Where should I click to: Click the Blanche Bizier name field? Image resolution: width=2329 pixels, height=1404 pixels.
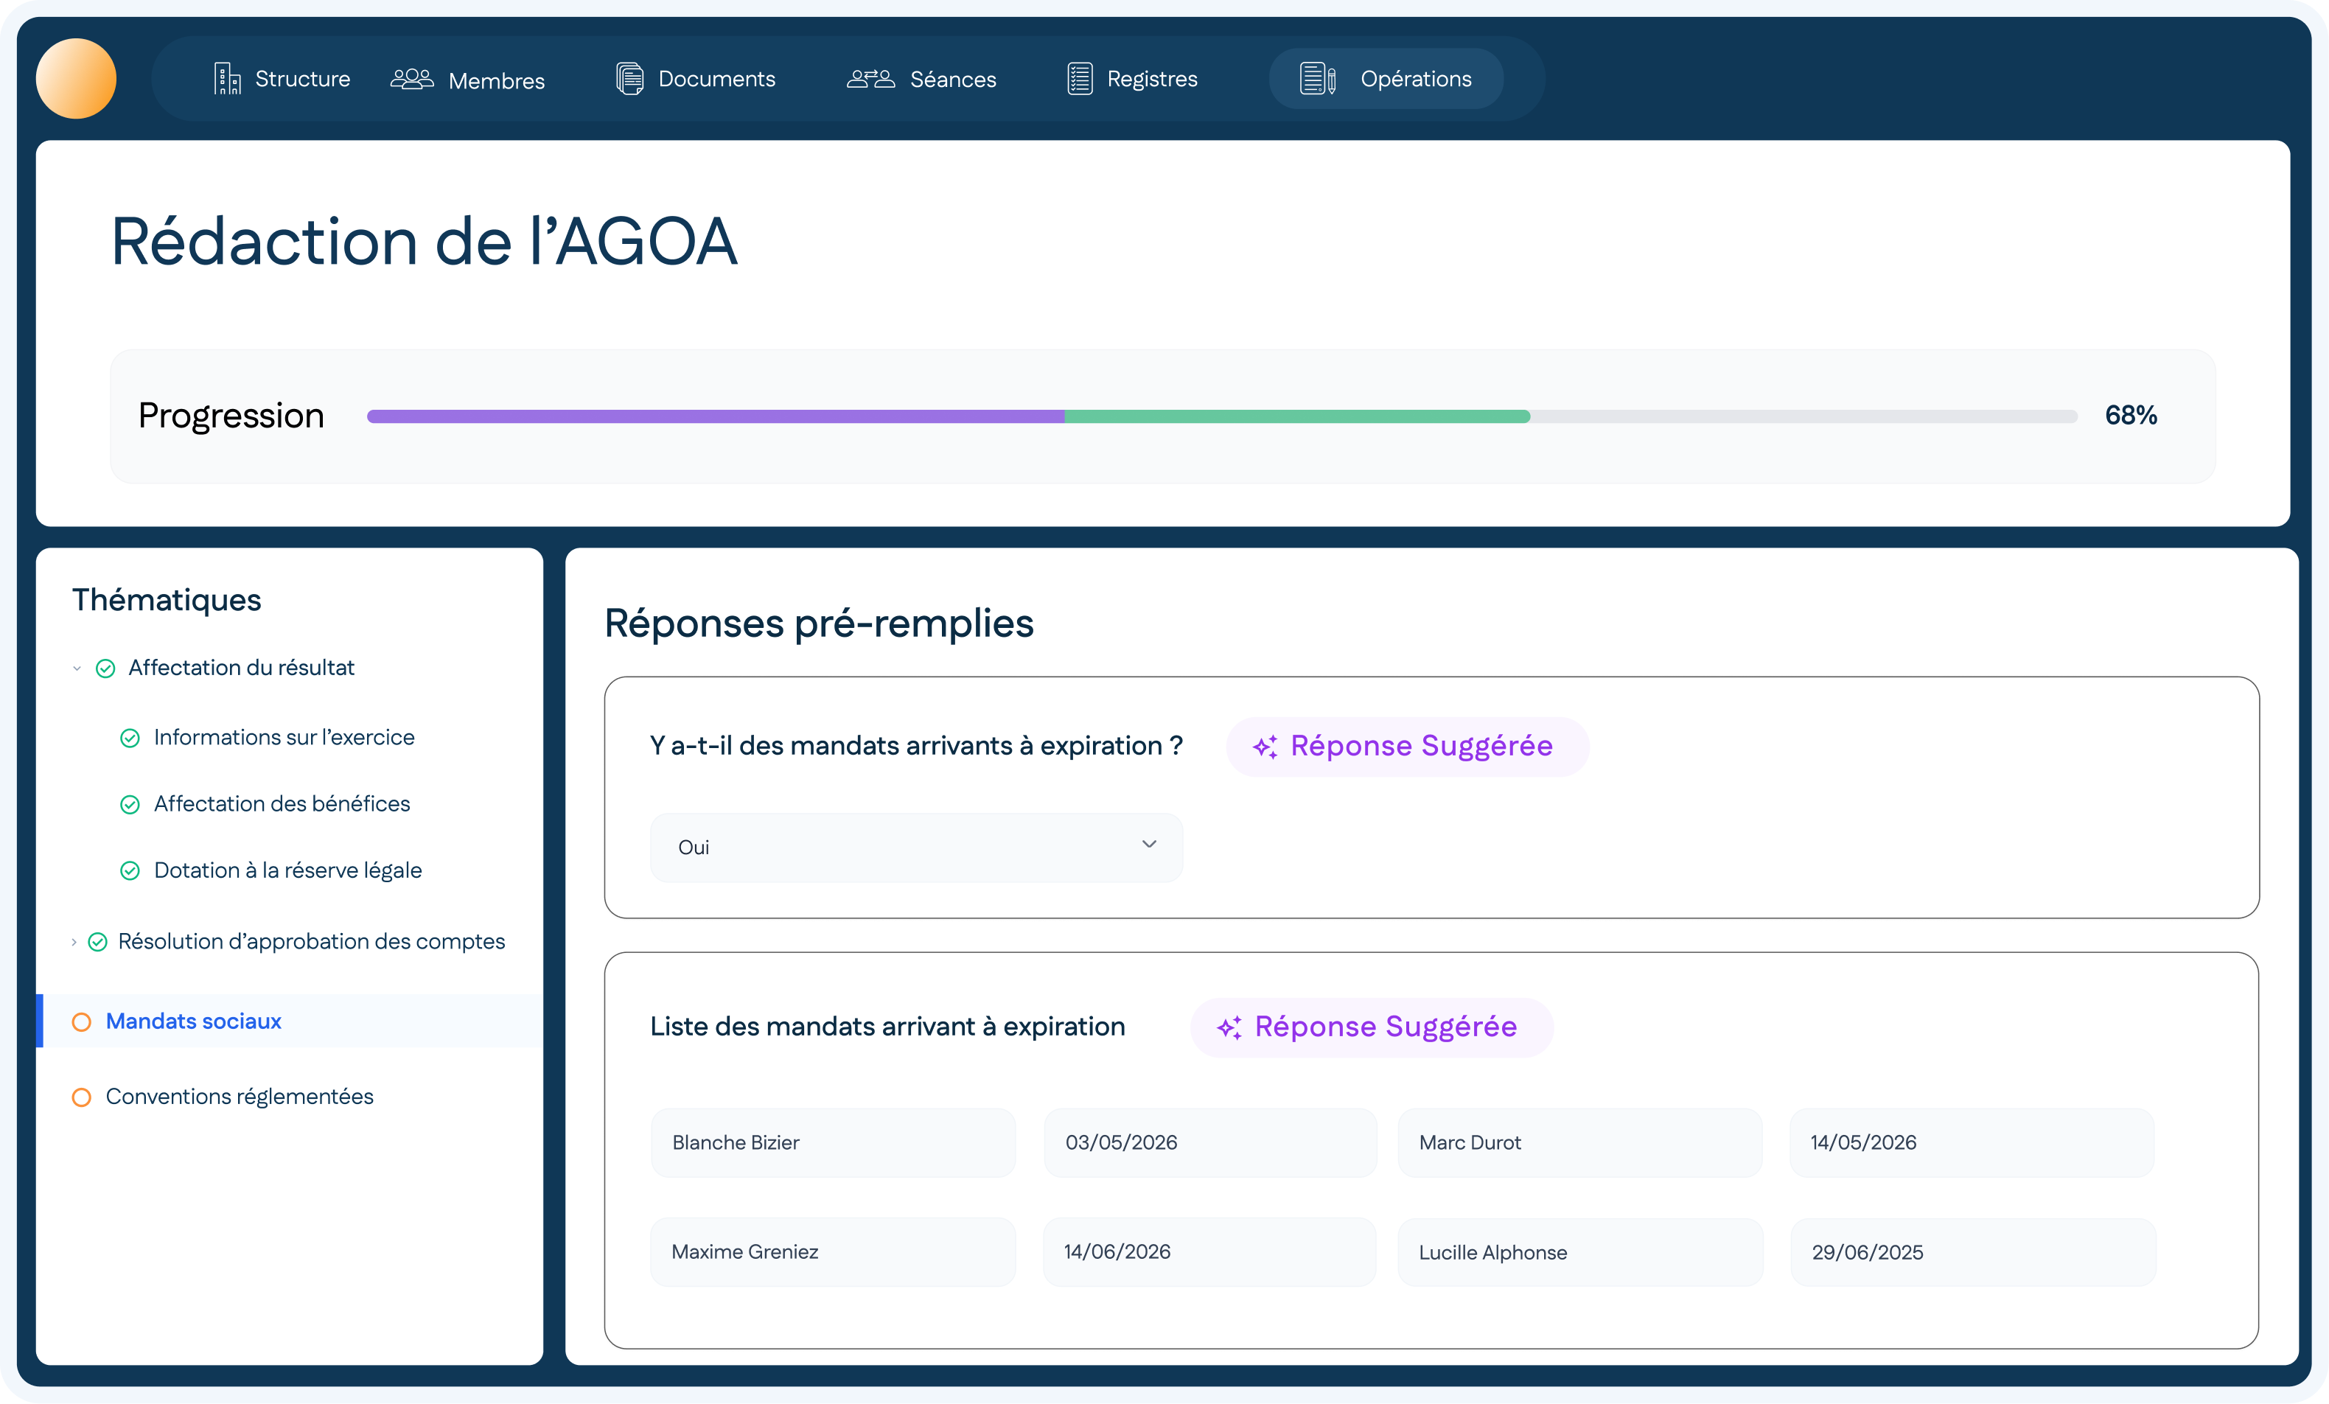pyautogui.click(x=833, y=1143)
